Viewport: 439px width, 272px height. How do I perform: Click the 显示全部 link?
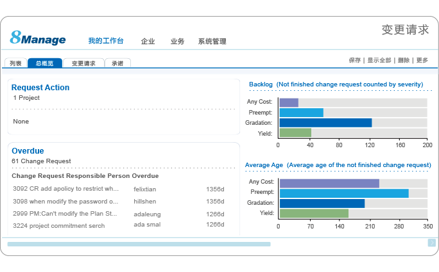click(379, 60)
